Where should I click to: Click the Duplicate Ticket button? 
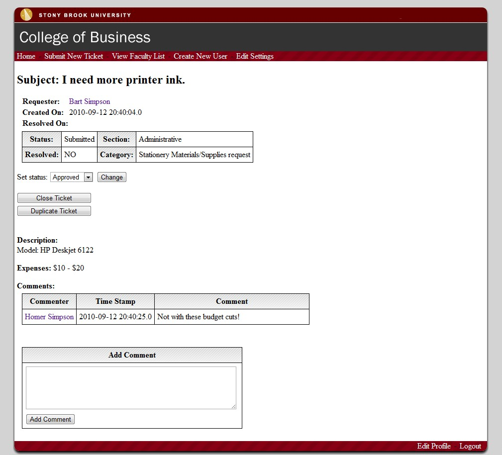(54, 211)
